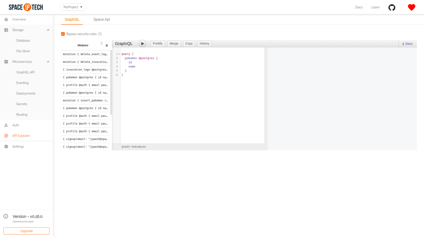This screenshot has height=238, width=424.
Task: Close the History panel with X
Action: pyautogui.click(x=107, y=46)
